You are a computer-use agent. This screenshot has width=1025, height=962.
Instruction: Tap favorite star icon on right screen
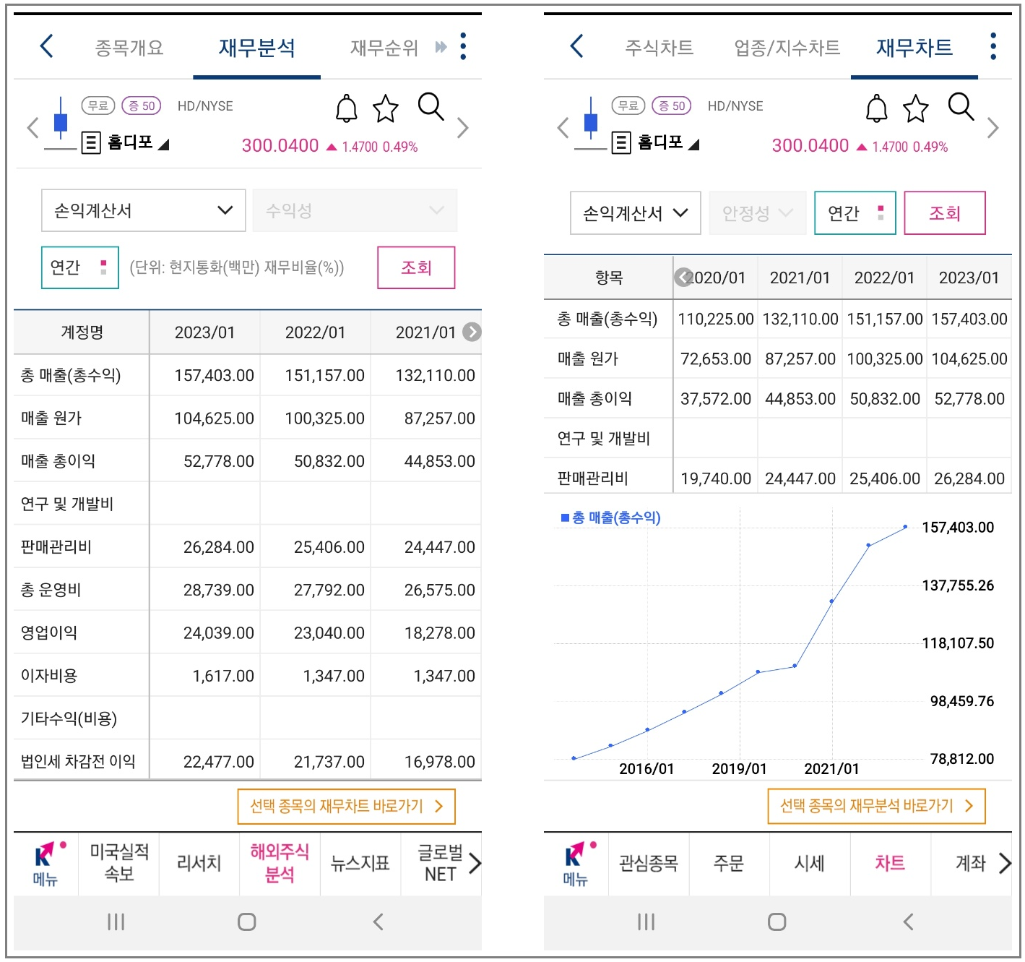click(915, 108)
